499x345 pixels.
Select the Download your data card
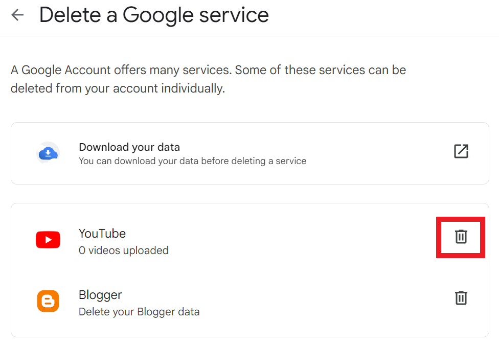click(249, 152)
